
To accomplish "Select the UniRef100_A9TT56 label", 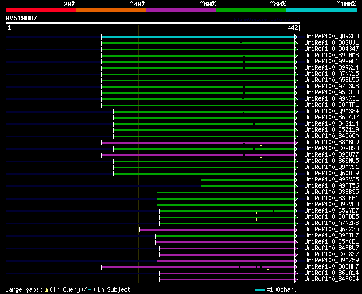I will 331,186.
